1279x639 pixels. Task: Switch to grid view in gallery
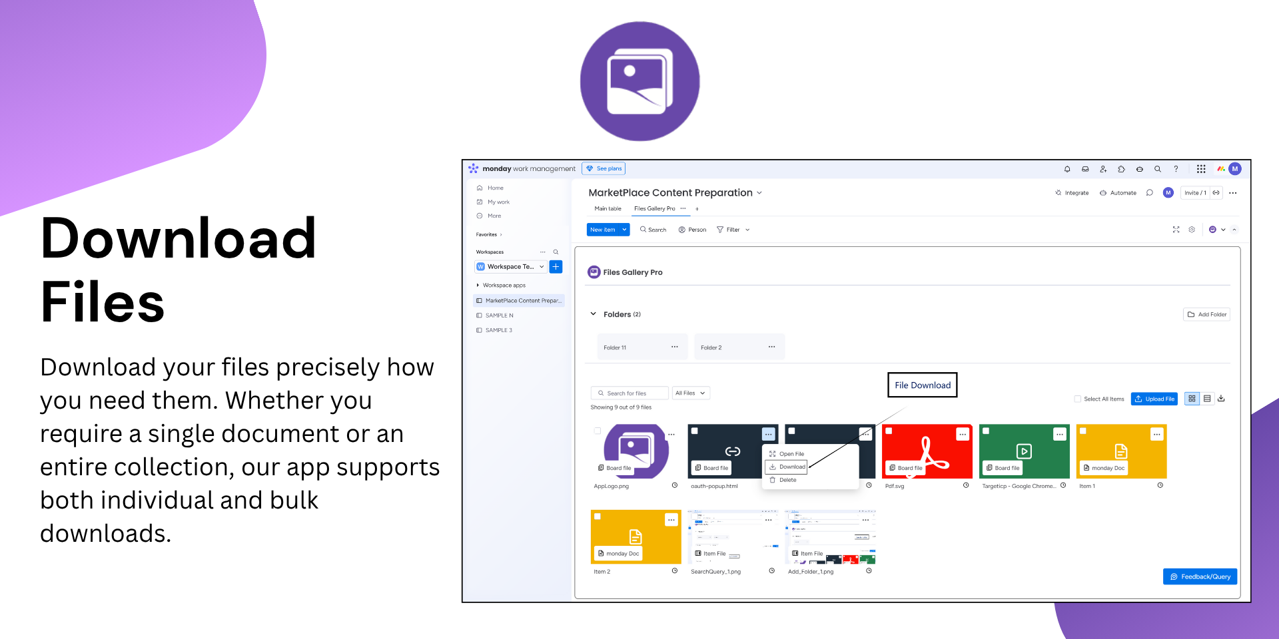point(1192,399)
